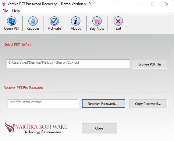The width and height of the screenshot is (174, 141).
Task: Click the Activate checkmark icon
Action: (54, 21)
